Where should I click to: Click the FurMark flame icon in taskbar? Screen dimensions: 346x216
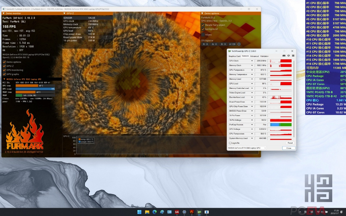click(x=192, y=212)
